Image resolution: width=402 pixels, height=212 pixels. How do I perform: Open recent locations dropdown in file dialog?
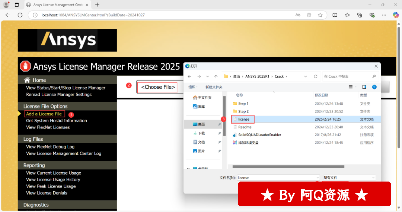pos(207,76)
